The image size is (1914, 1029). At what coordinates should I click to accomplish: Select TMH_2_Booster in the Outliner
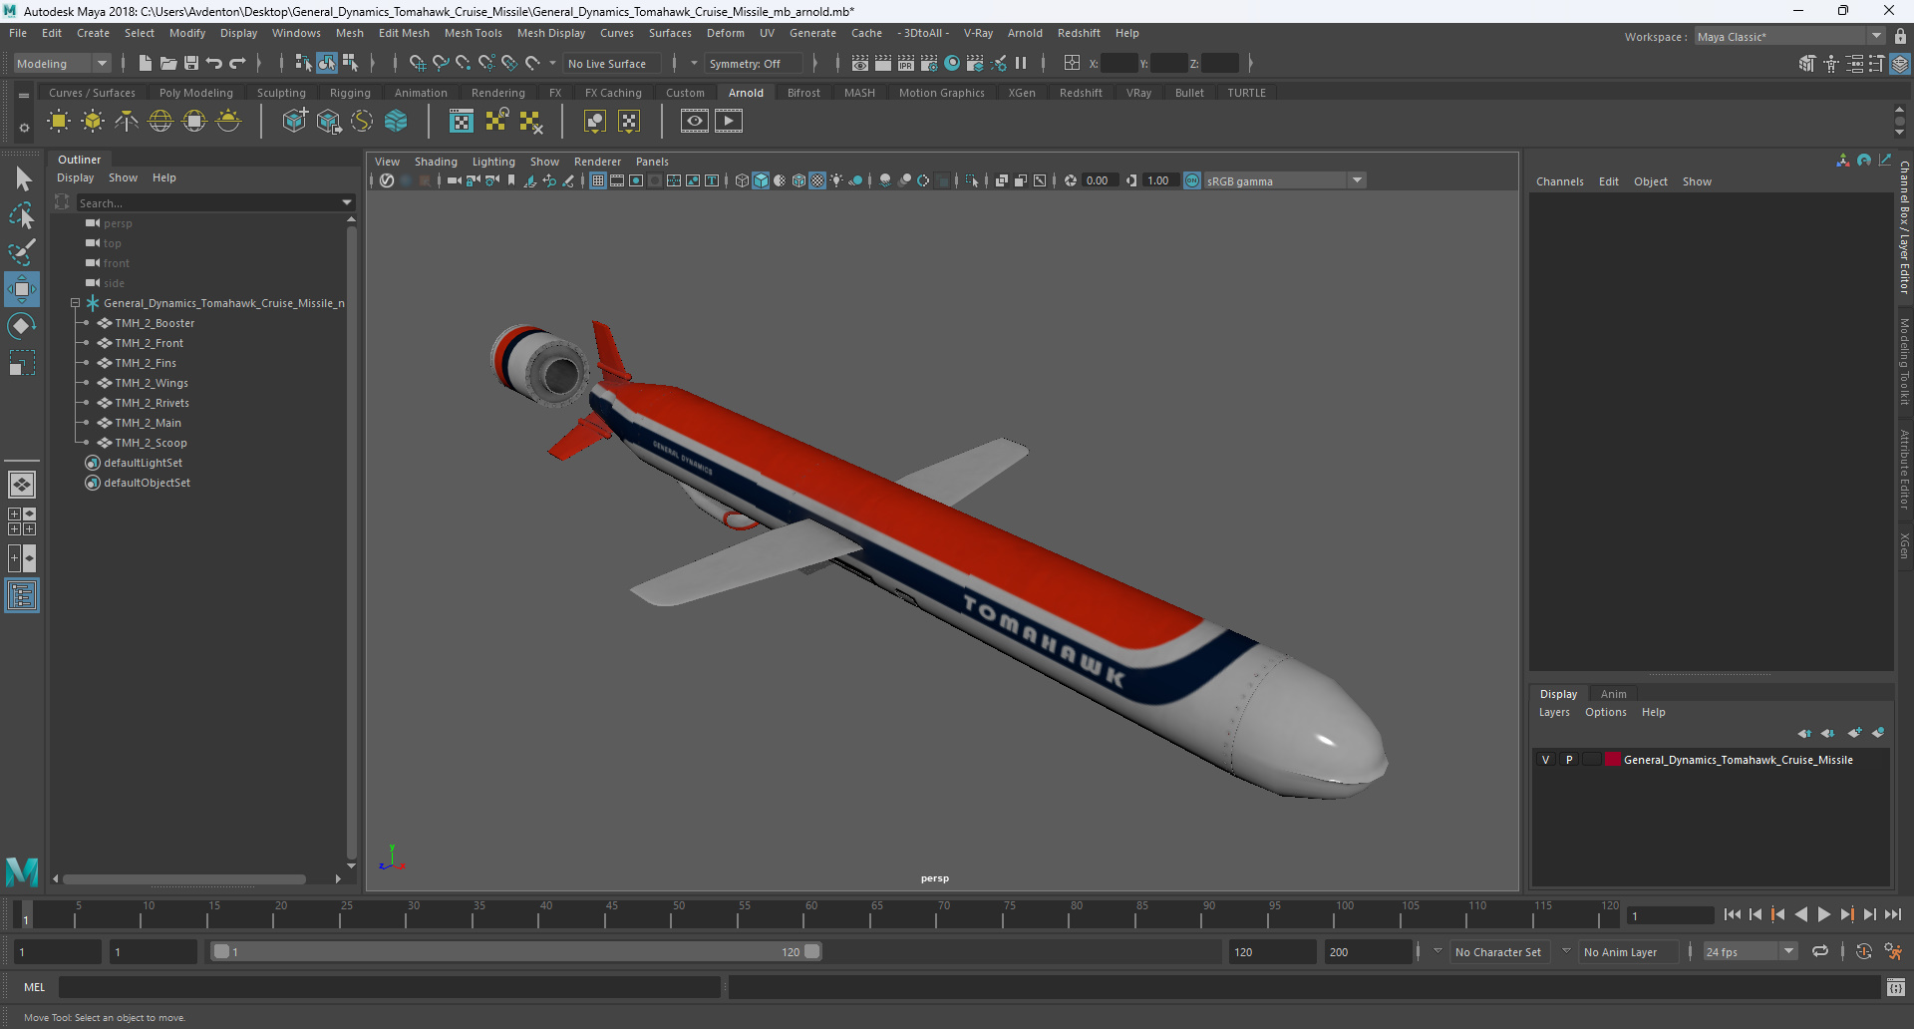(x=155, y=323)
